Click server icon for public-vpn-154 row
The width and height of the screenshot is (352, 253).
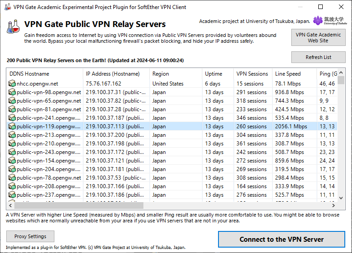coord(12,161)
